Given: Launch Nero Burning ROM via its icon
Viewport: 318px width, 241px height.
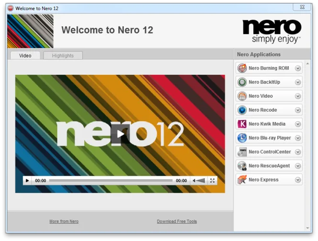Looking at the screenshot, I should tap(242, 68).
